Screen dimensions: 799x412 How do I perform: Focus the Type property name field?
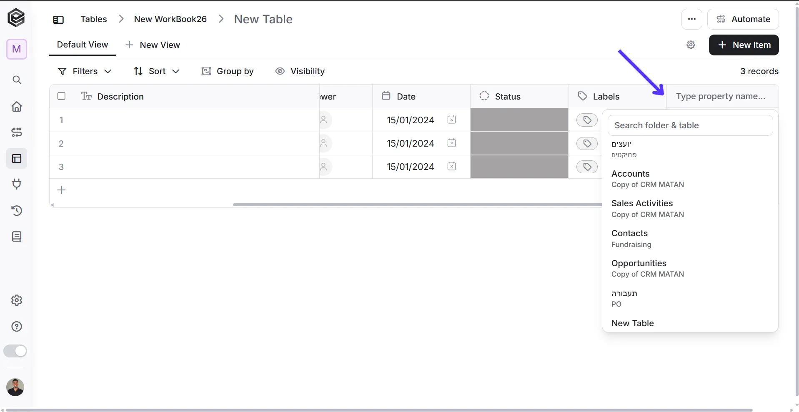[722, 96]
